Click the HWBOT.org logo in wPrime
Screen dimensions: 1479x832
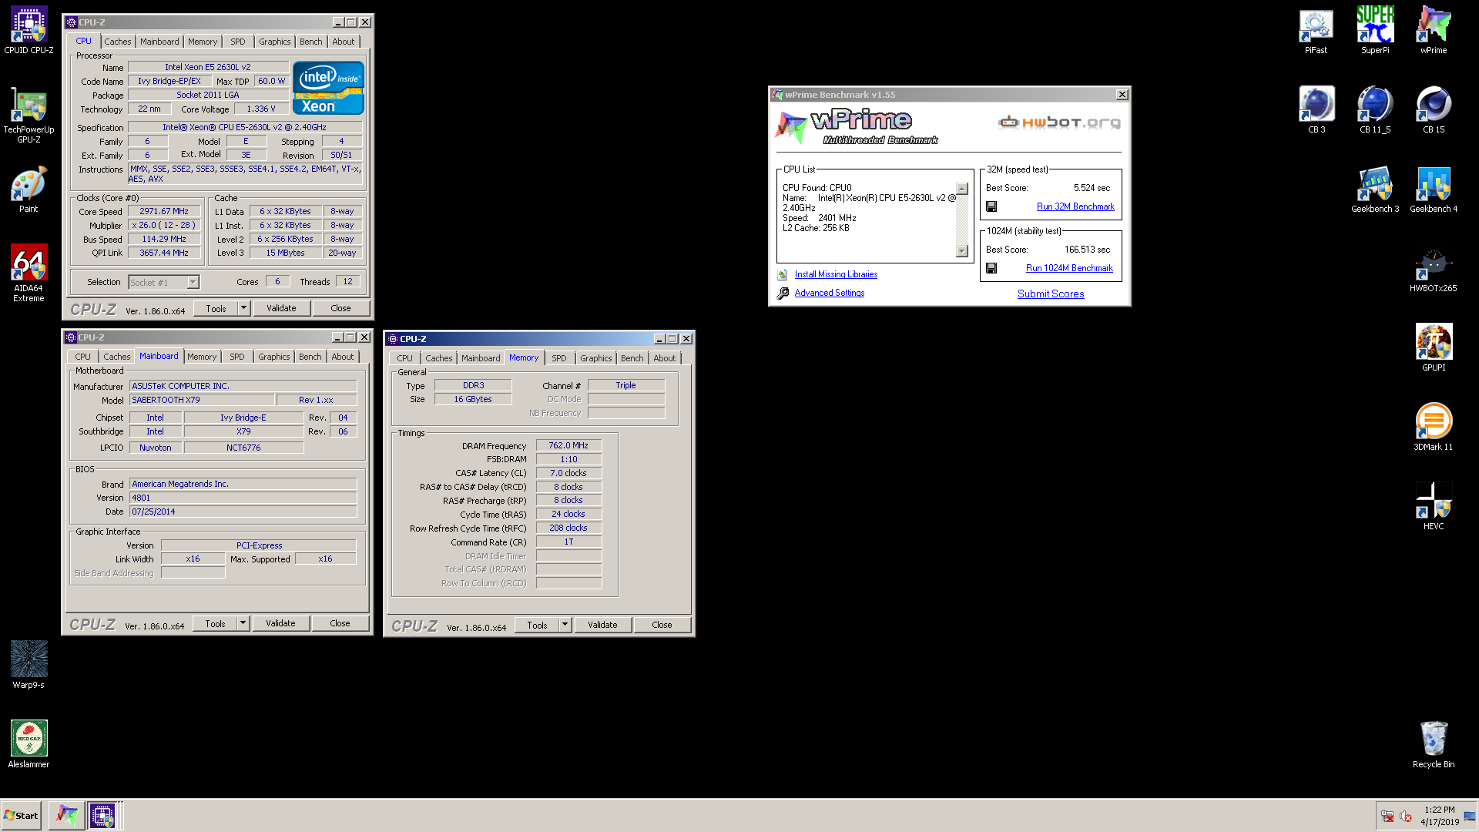coord(1059,122)
